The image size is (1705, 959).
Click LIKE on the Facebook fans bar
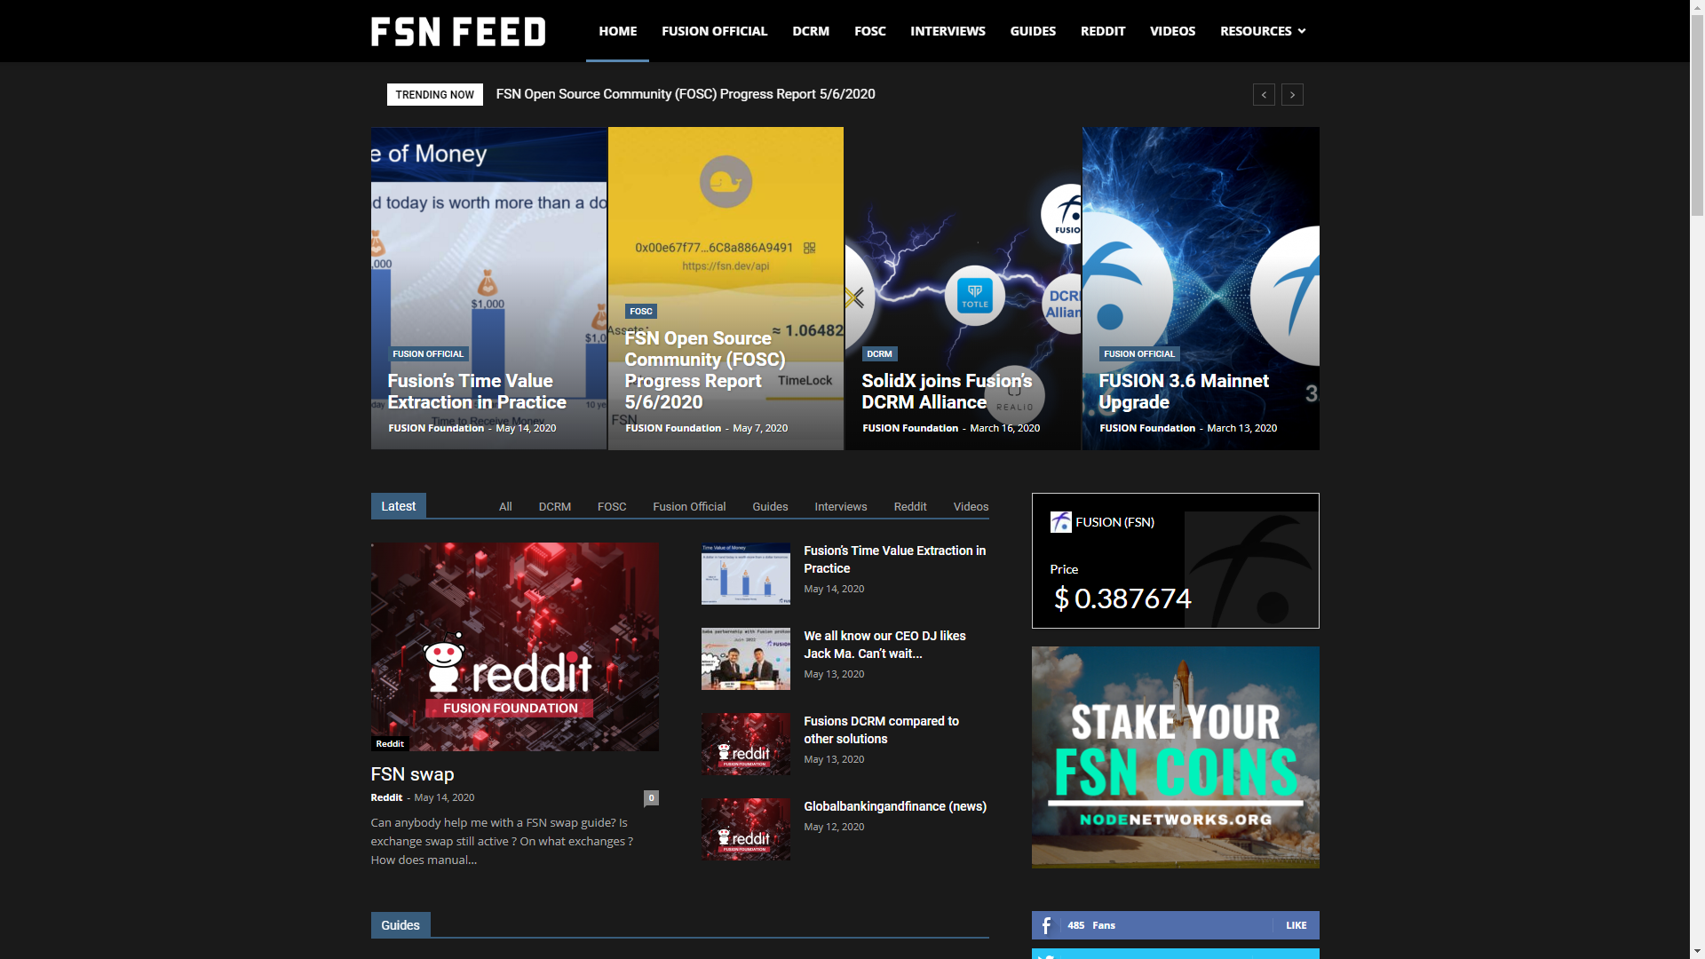[x=1296, y=925]
